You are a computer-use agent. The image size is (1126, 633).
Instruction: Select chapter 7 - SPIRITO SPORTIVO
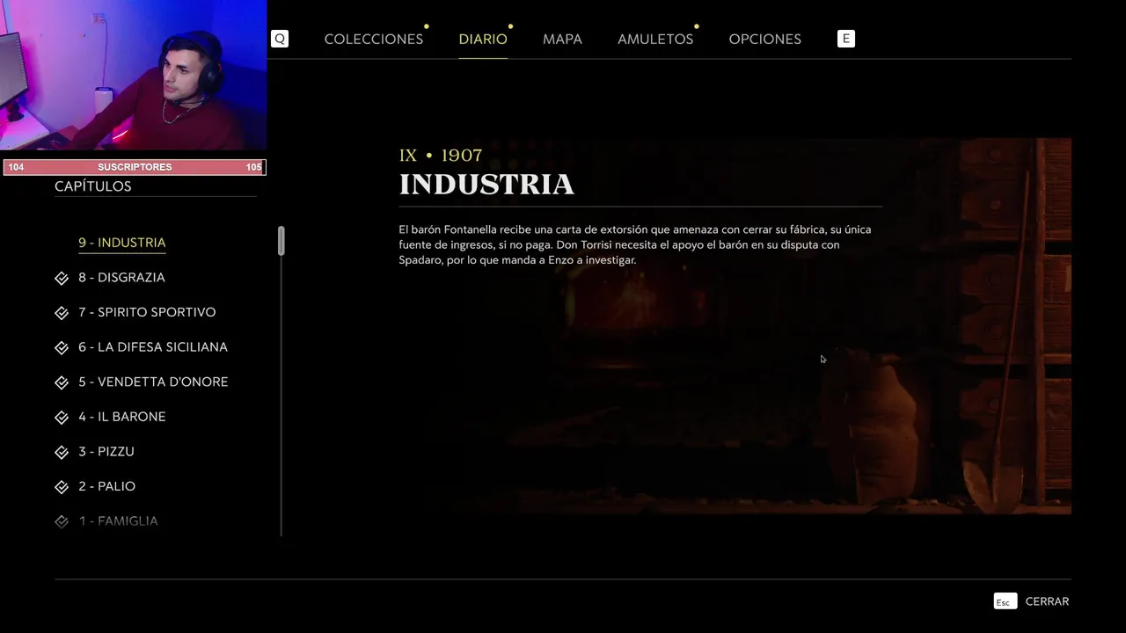[147, 312]
